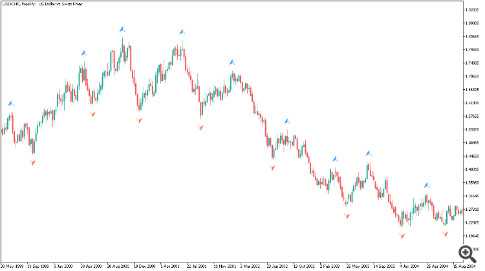Click the 20 Aug 2000 date label
Screen dimensions: 485x271
click(118, 266)
